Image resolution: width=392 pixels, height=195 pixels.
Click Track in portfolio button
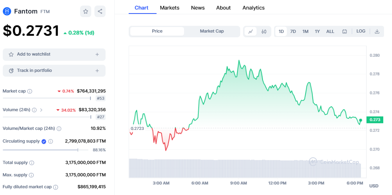pos(54,71)
